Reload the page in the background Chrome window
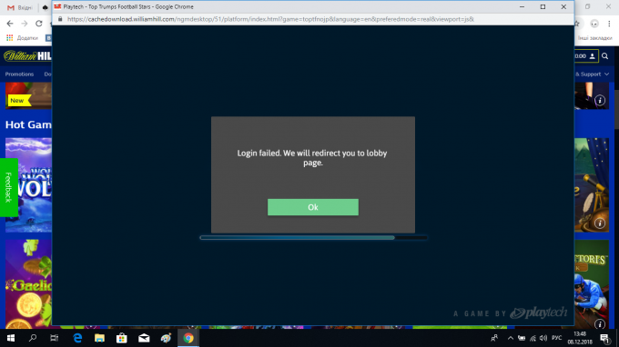Image resolution: width=619 pixels, height=347 pixels. click(38, 24)
